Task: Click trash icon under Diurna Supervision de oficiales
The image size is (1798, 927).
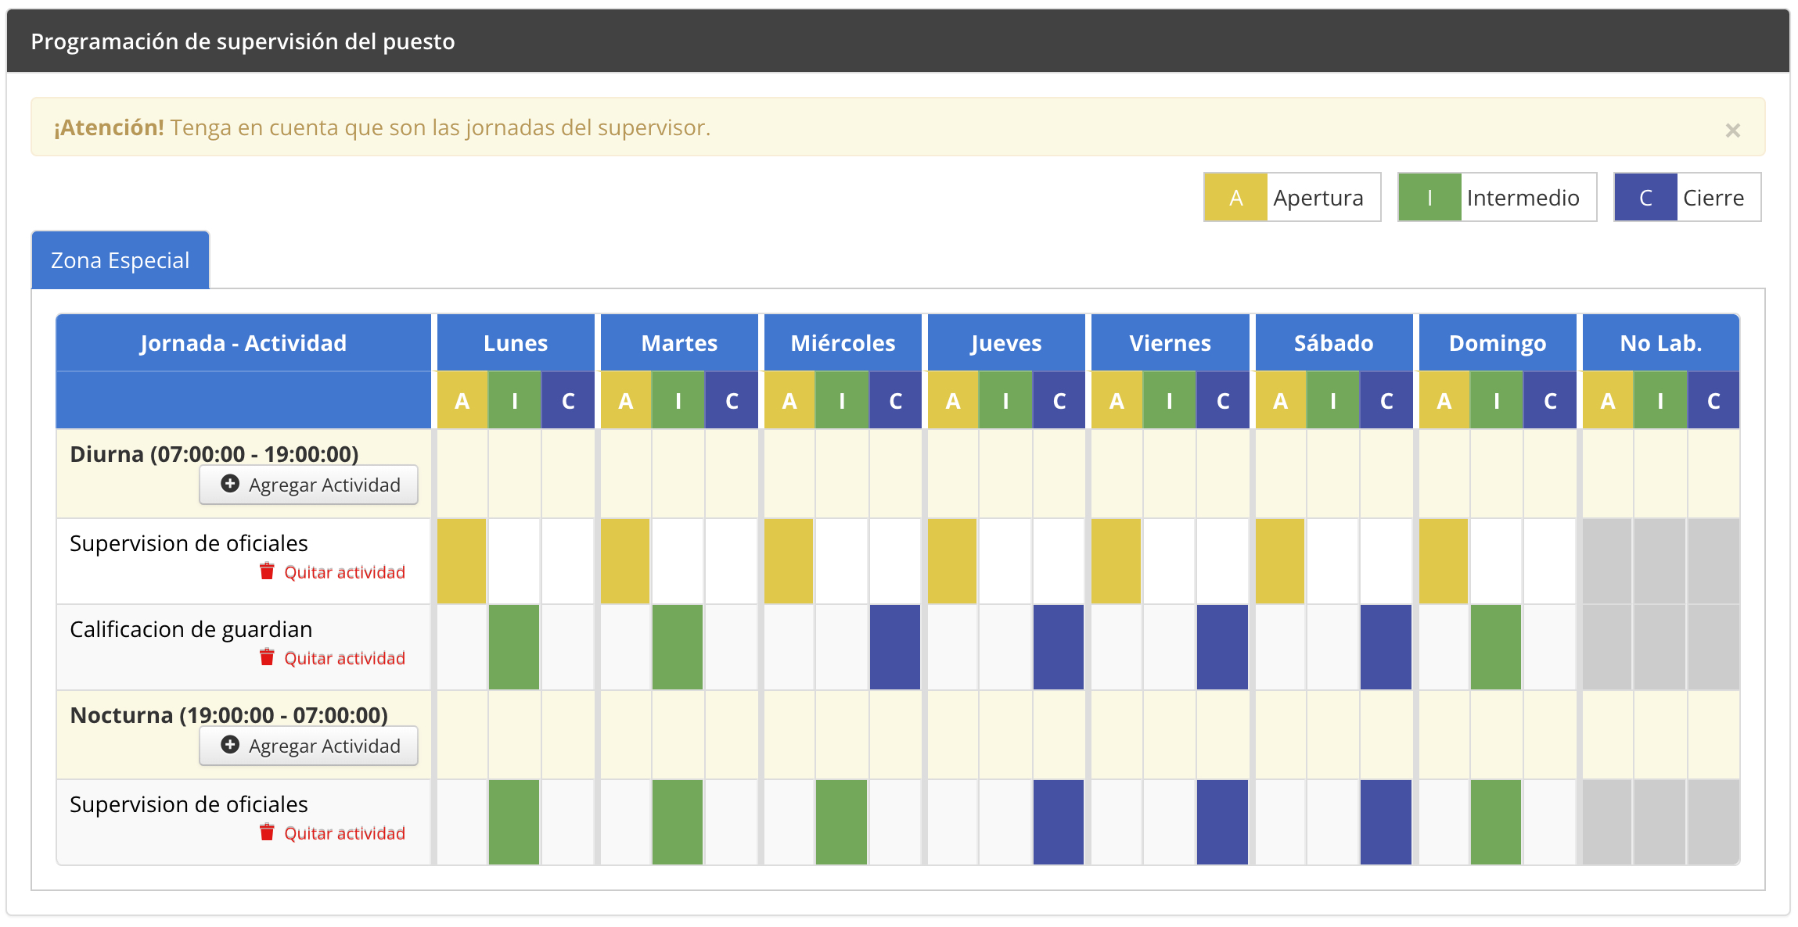Action: 267,571
